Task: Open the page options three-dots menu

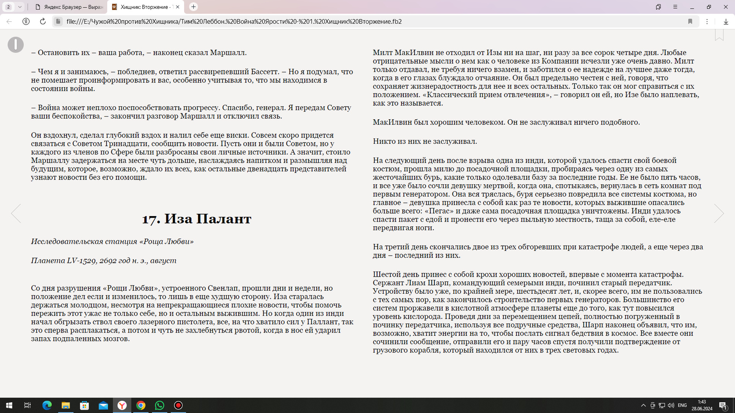Action: (707, 21)
